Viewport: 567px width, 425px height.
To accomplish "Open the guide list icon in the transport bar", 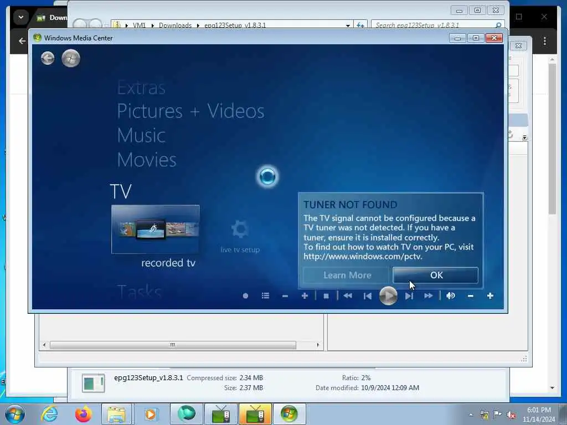I will click(x=265, y=296).
